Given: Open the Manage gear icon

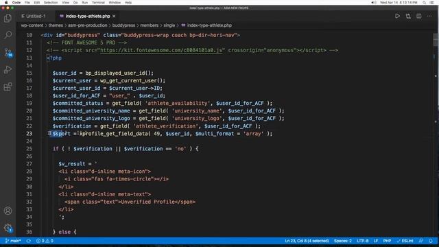Looking at the screenshot, I should (8, 228).
